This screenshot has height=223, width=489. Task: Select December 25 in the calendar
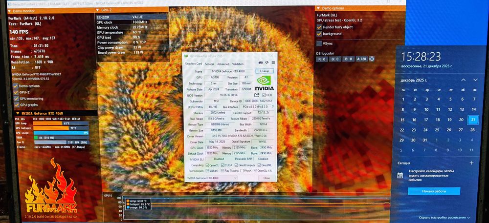pos(437,130)
